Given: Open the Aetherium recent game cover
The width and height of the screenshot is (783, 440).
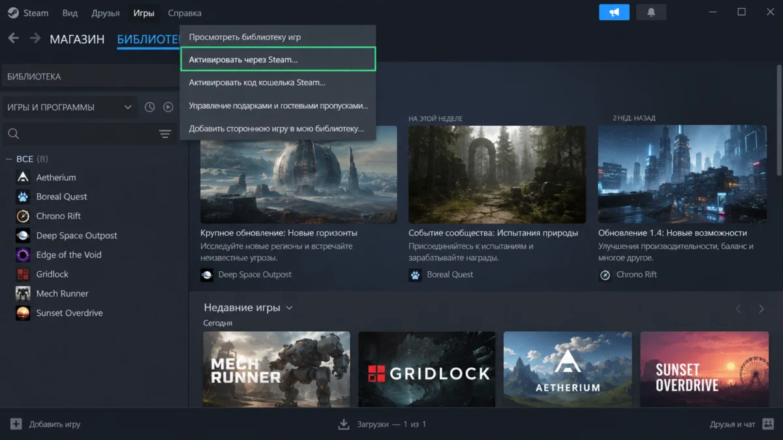Looking at the screenshot, I should coord(568,369).
